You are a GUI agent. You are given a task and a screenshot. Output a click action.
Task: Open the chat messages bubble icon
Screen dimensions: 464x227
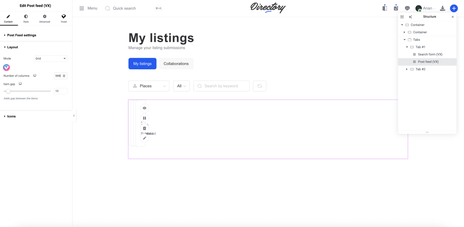tap(407, 8)
